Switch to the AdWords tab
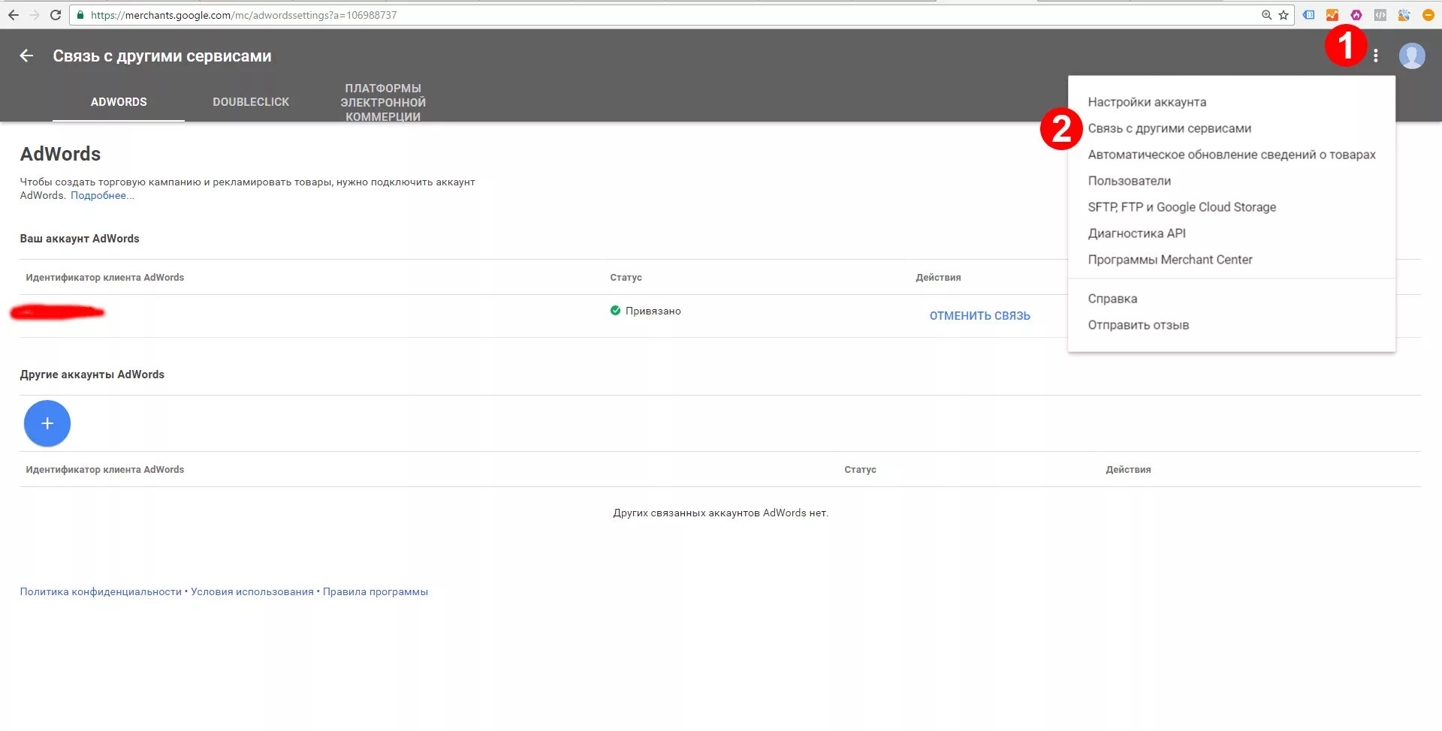 click(x=119, y=102)
